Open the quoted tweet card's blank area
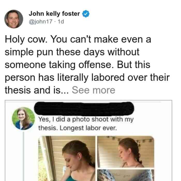Screen dimensions: 181x181 (x=163, y=150)
